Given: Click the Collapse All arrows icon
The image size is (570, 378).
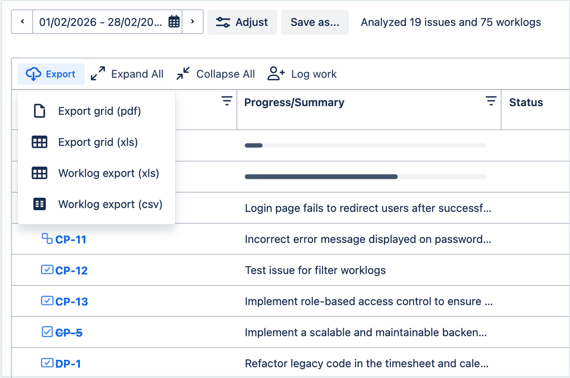Looking at the screenshot, I should 183,73.
